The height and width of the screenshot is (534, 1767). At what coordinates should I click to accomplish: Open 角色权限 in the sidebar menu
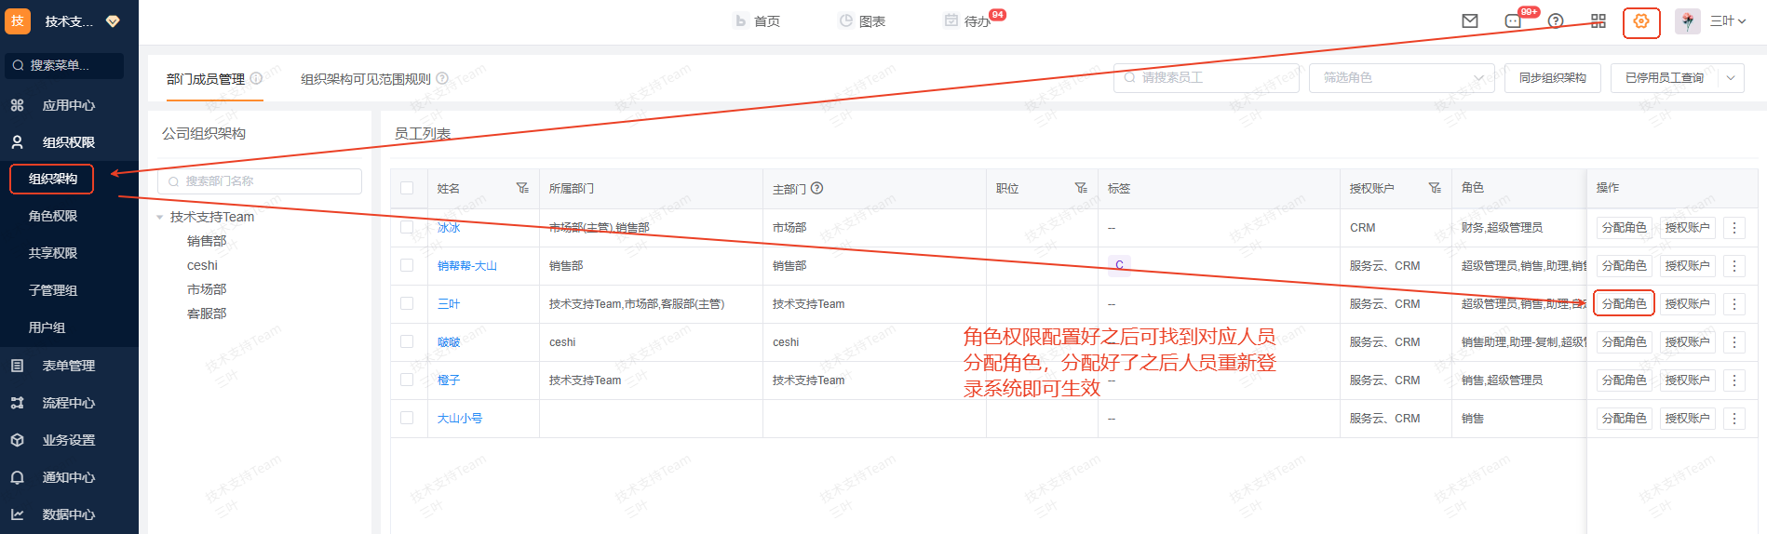coord(53,216)
